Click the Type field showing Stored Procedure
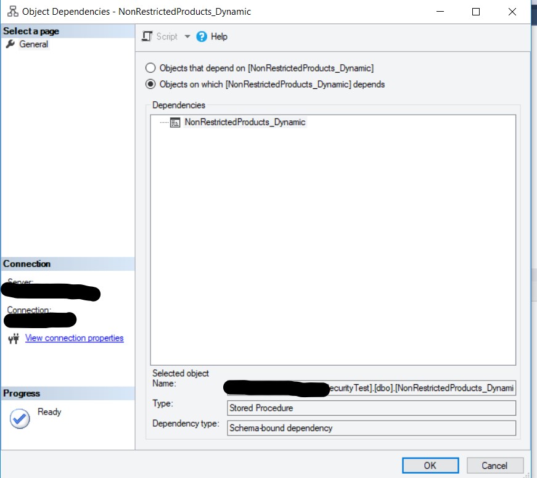The width and height of the screenshot is (537, 478). pos(371,408)
